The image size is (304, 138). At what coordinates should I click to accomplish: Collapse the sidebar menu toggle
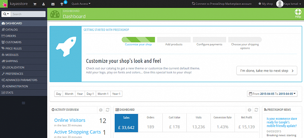(23, 103)
